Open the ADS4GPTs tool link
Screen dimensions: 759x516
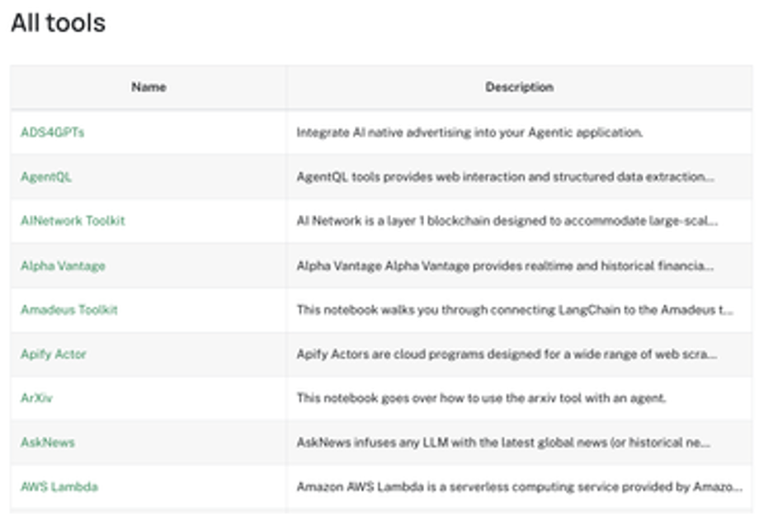point(52,133)
